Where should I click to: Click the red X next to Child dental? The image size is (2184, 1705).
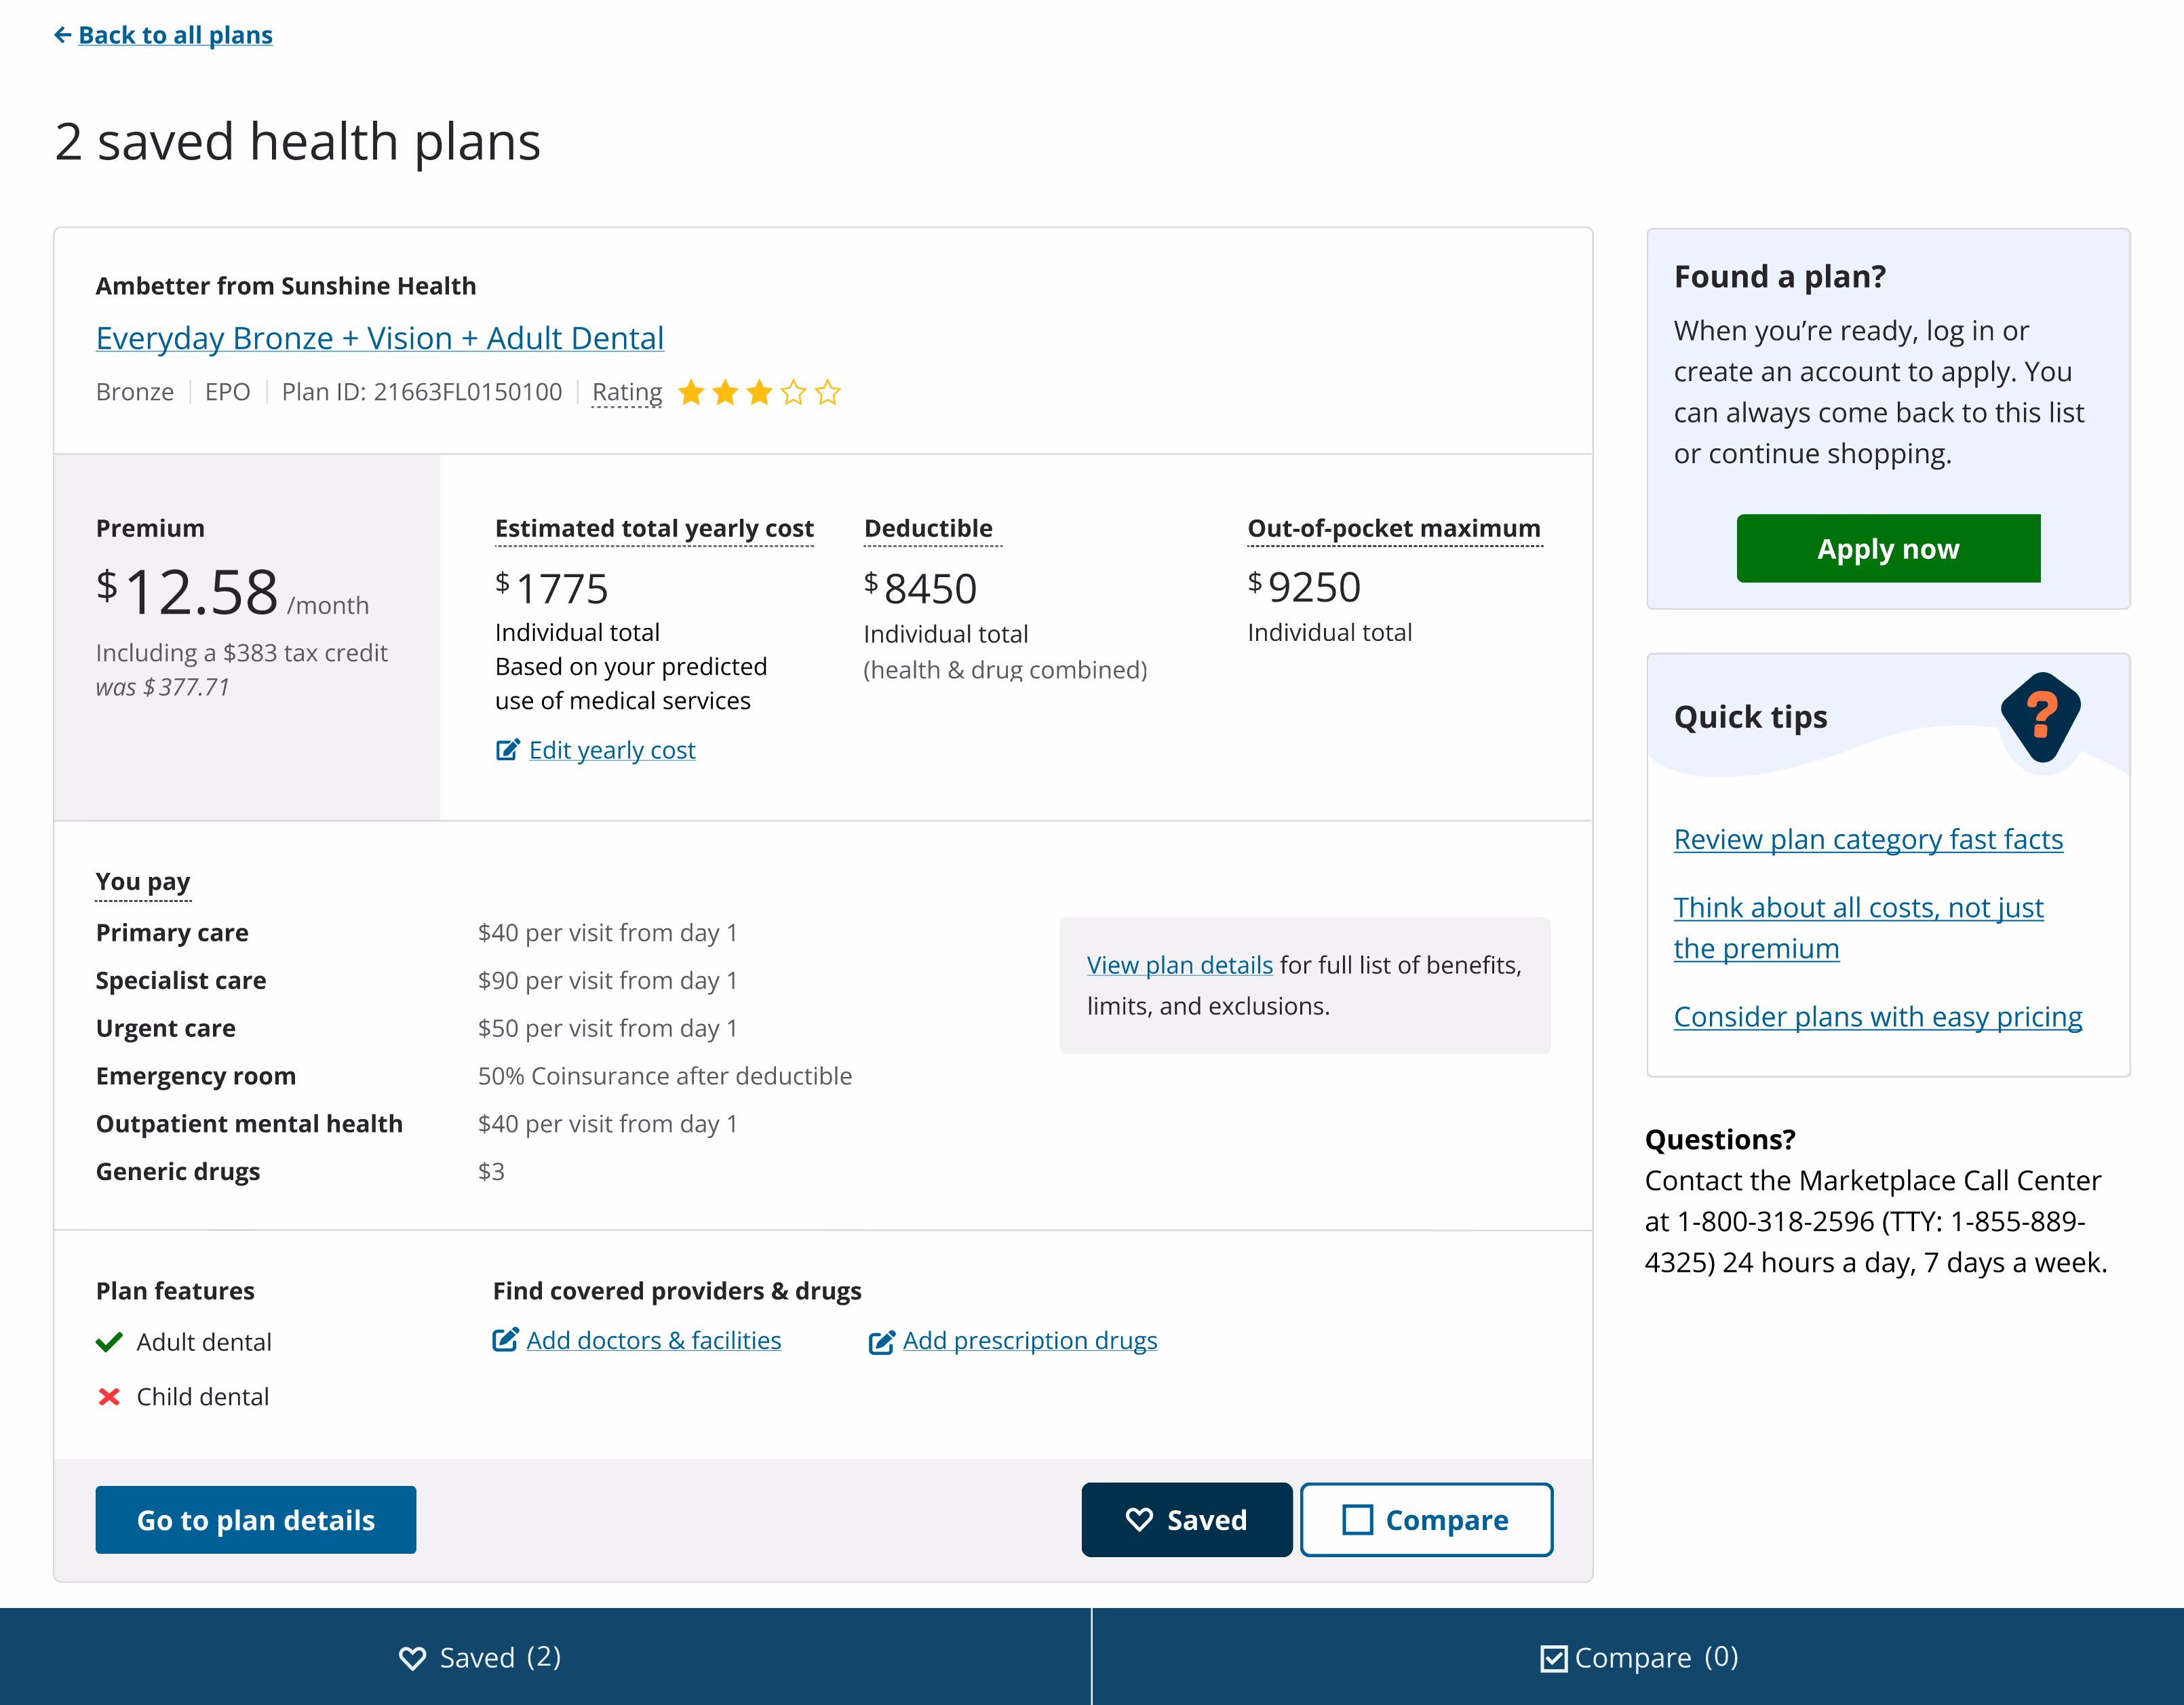tap(109, 1396)
